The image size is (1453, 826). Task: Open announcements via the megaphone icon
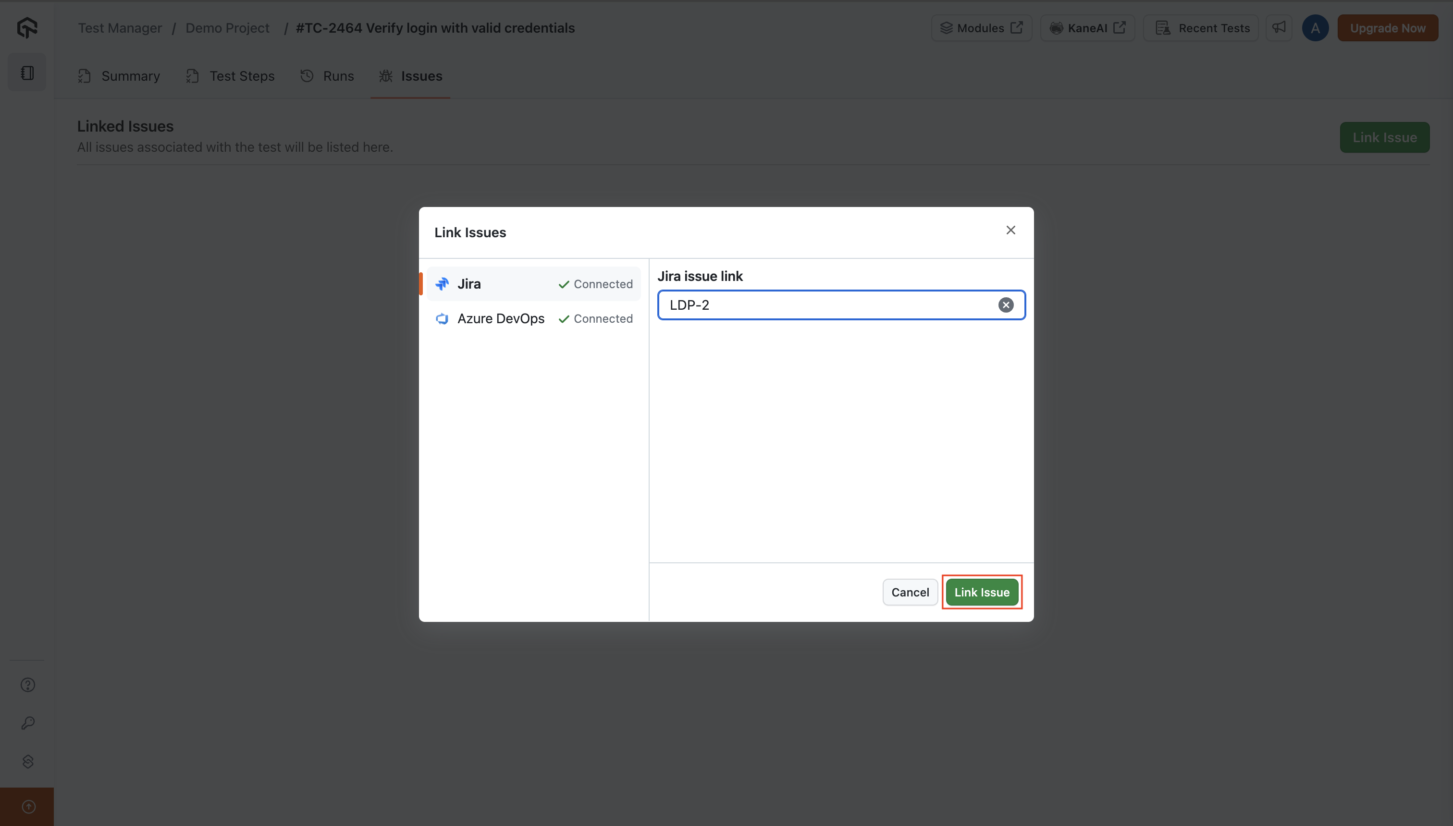click(x=1279, y=27)
